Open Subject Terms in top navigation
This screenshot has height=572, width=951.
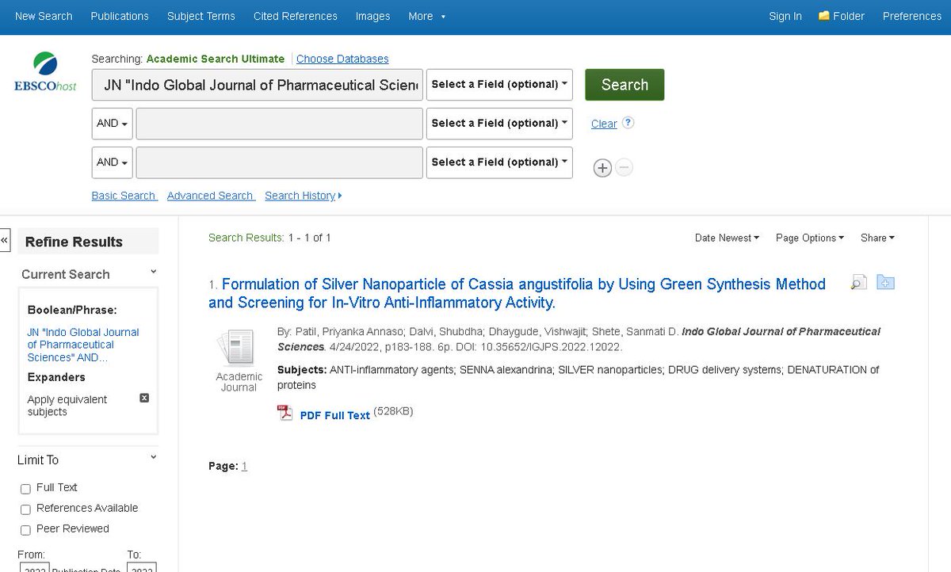[201, 16]
